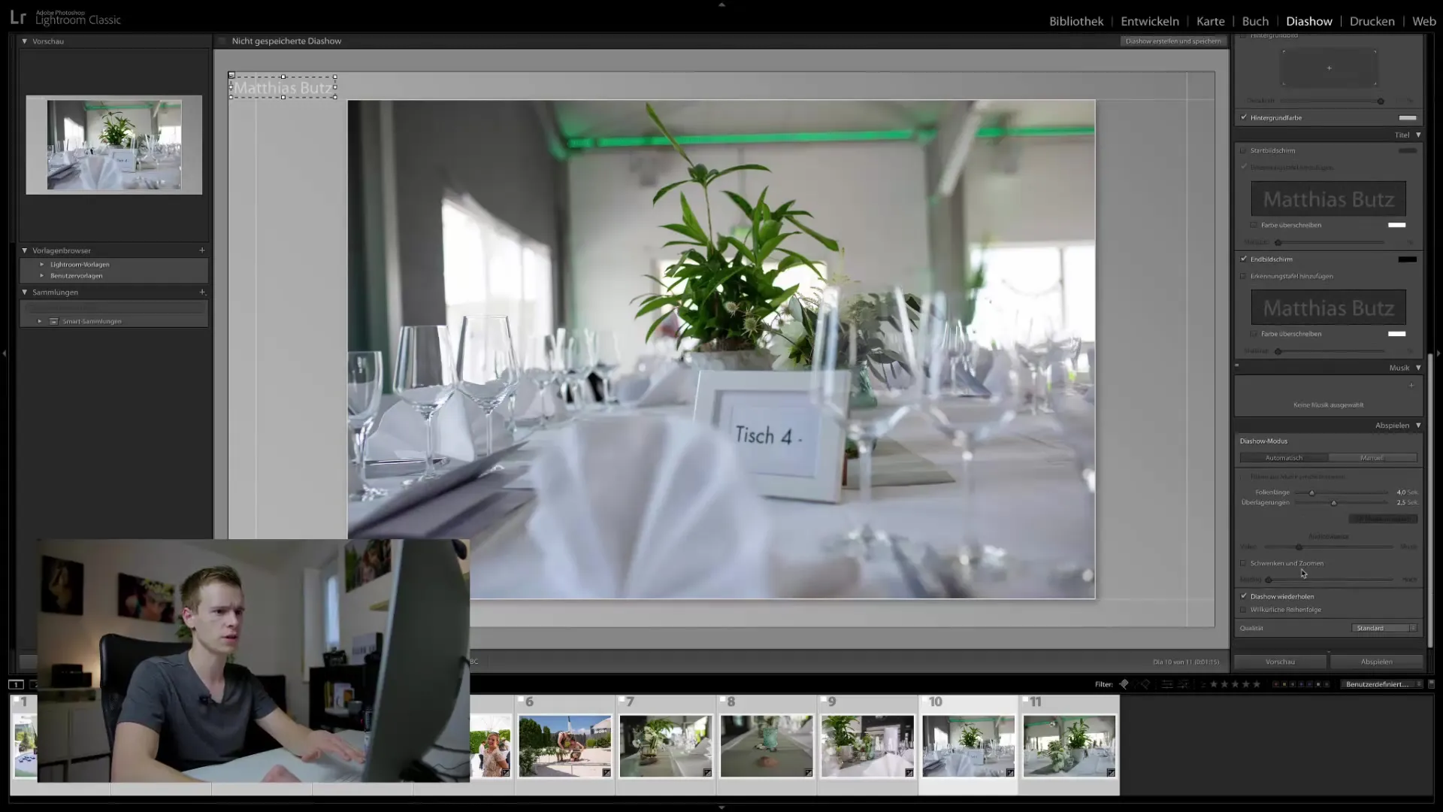Enable the Startbildschirm checkbox
This screenshot has height=812, width=1443.
(1244, 150)
